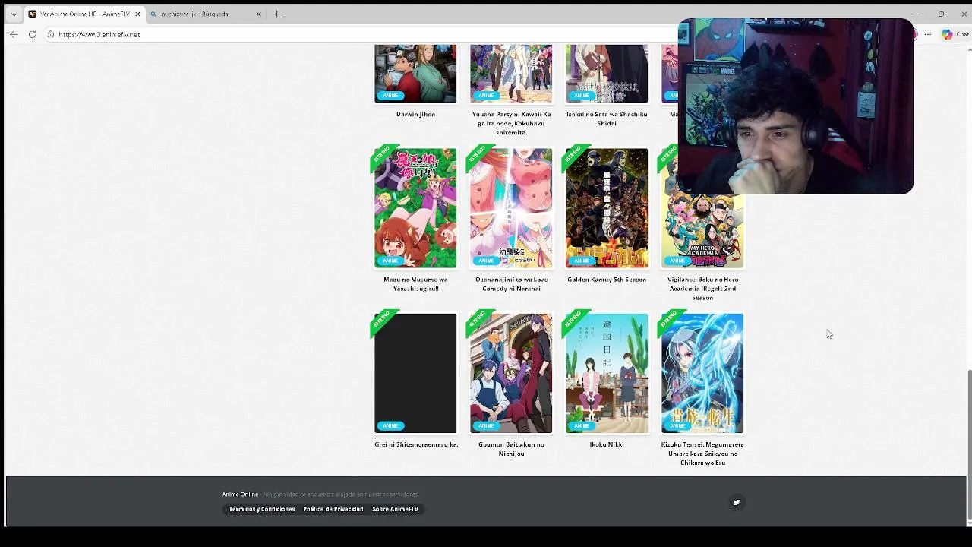Open the blank Kirei ni Shitemoraemasu ka poster
Image resolution: width=972 pixels, height=547 pixels.
415,373
